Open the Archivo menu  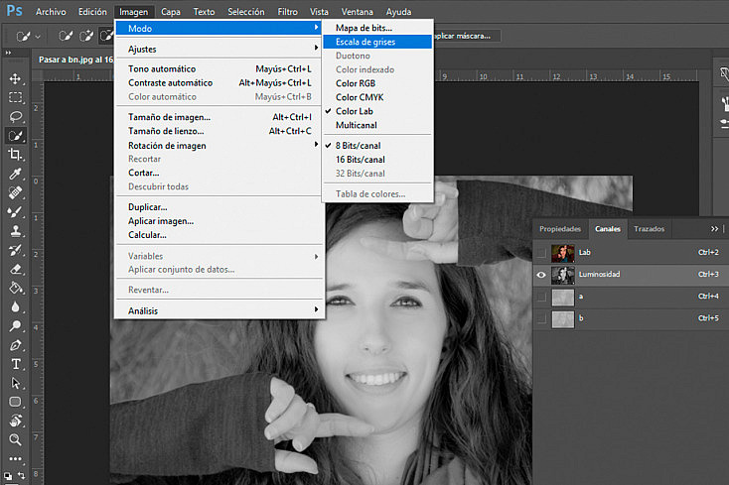pos(51,12)
